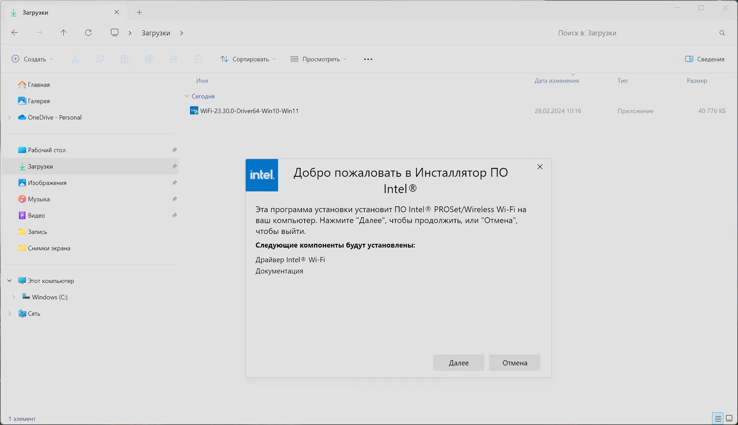
Task: Open the Сортировать dropdown
Action: point(248,59)
